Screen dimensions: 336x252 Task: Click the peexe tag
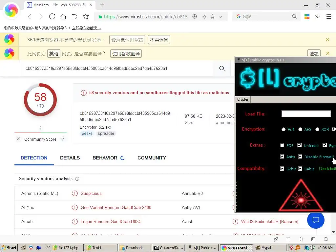pyautogui.click(x=87, y=134)
